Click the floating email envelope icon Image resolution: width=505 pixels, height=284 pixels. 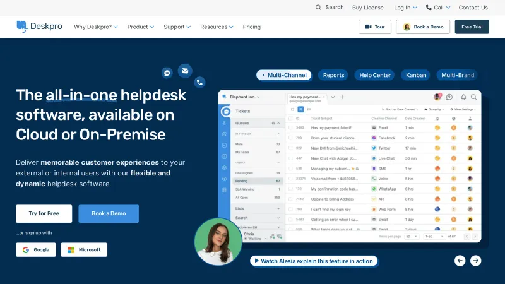[x=185, y=71]
